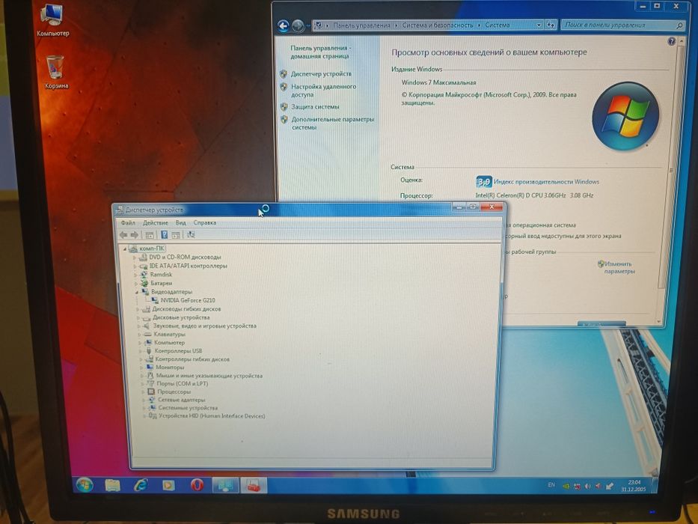This screenshot has width=698, height=524.
Task: Select Порты (COM и LPT) entry
Action: point(182,383)
